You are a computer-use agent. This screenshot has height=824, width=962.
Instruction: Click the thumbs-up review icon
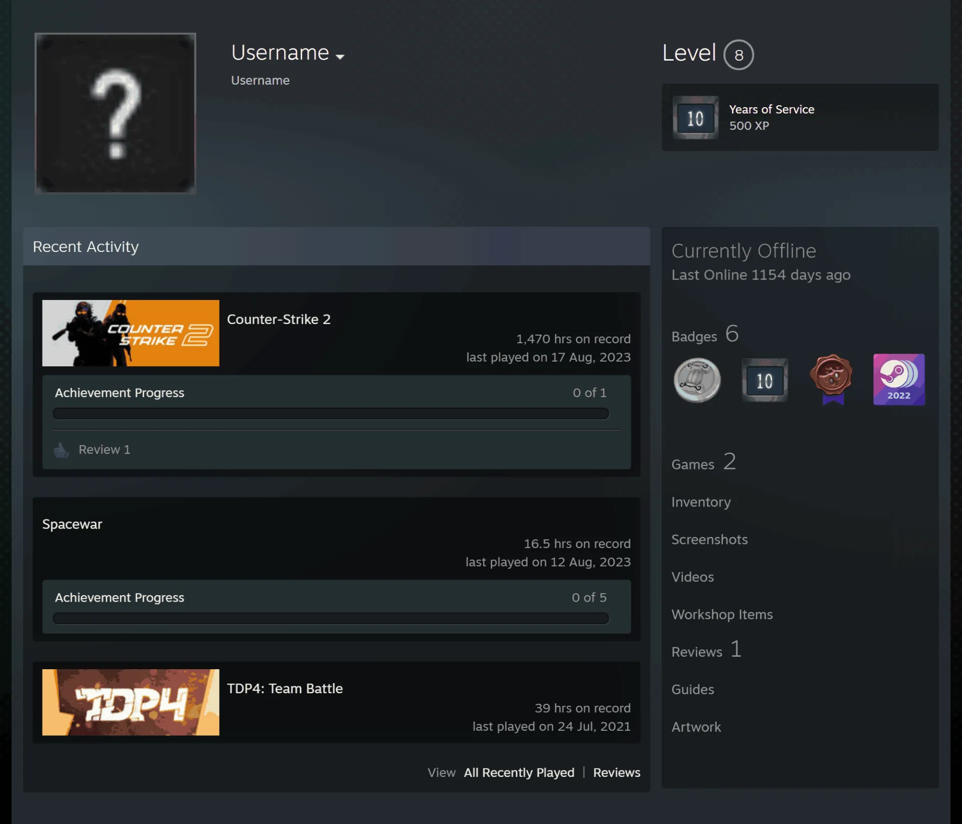(61, 450)
